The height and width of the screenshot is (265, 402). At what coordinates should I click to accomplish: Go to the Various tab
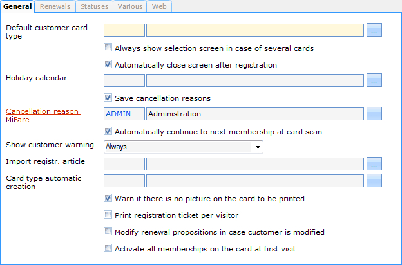pyautogui.click(x=130, y=6)
